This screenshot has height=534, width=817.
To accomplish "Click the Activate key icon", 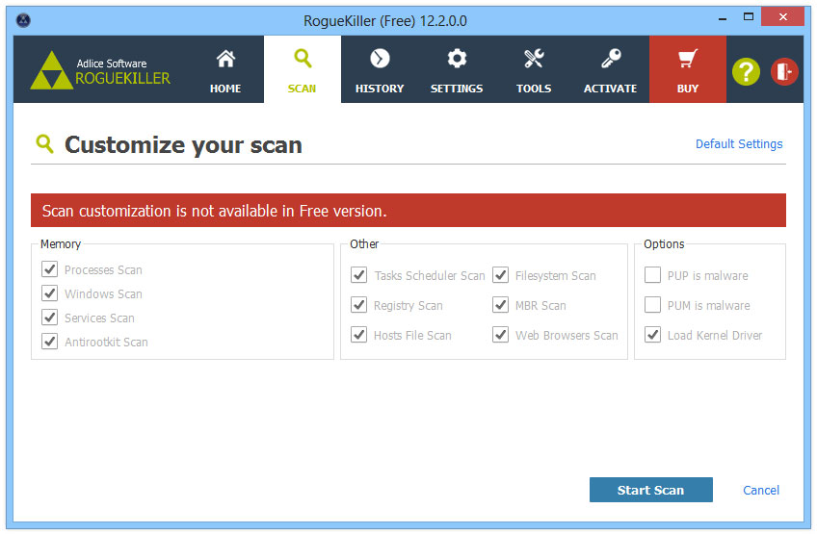I will [611, 59].
